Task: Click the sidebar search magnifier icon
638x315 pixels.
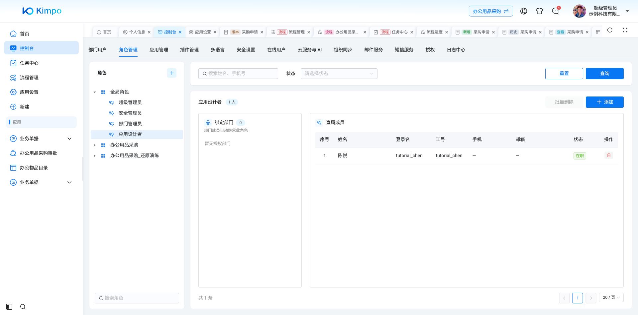Action: pos(23,307)
